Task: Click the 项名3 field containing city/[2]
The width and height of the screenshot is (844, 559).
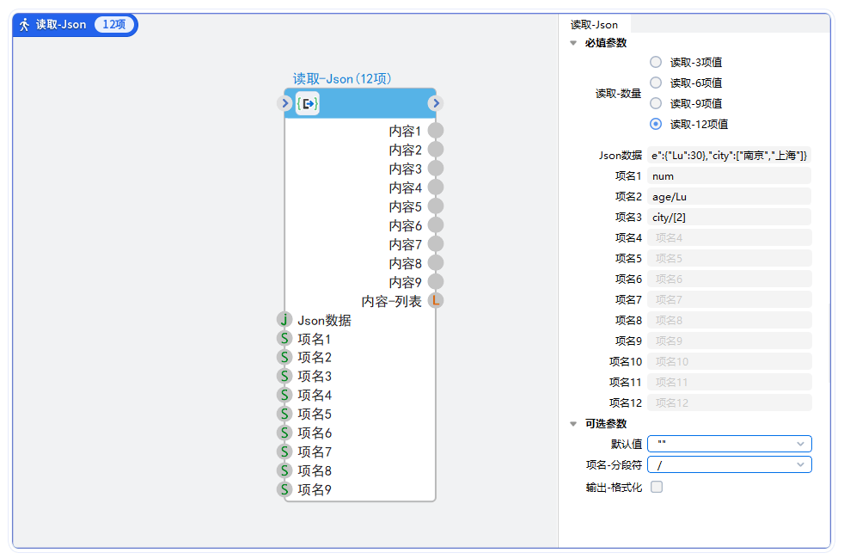Action: click(x=730, y=217)
